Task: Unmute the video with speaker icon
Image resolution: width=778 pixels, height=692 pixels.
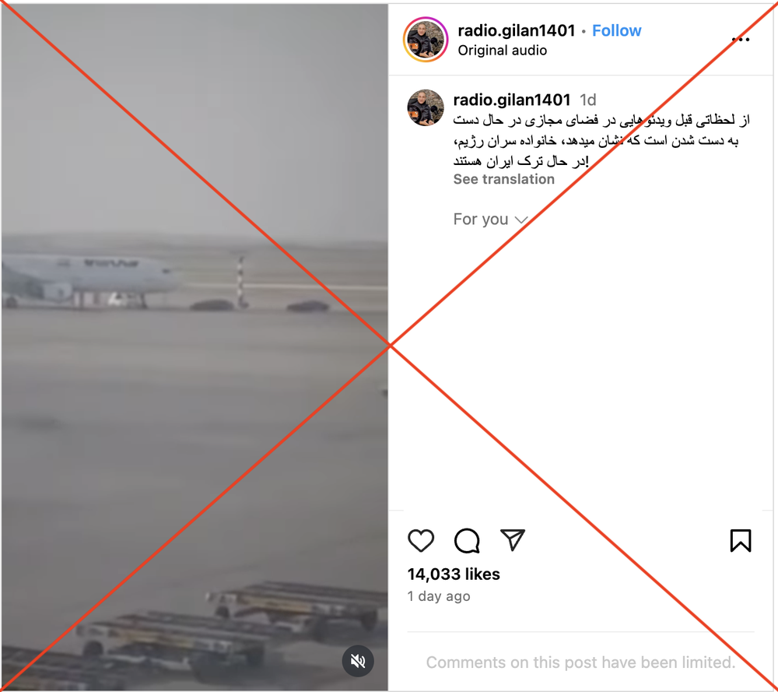Action: (x=358, y=661)
